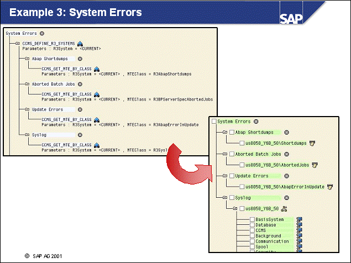The height and width of the screenshot is (263, 351).
Task: Toggle the Update Errors checkbox
Action: [231, 176]
